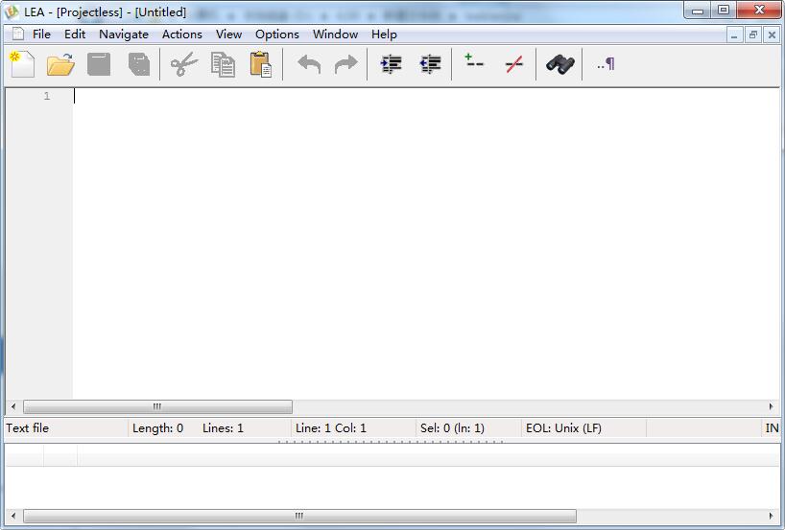785x530 pixels.
Task: Minimize the LEA main window
Action: (698, 10)
